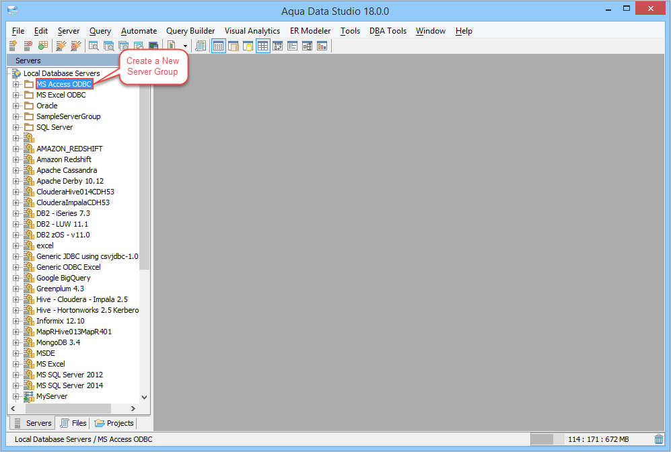Expand the MS Access ODBC folder

tap(16, 84)
